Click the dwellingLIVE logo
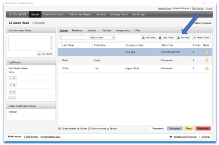Screen dimensions: 219x145 (x=17, y=14)
